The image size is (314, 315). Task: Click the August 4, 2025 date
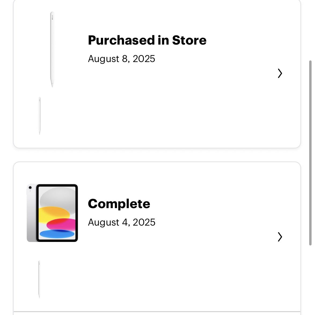(122, 222)
